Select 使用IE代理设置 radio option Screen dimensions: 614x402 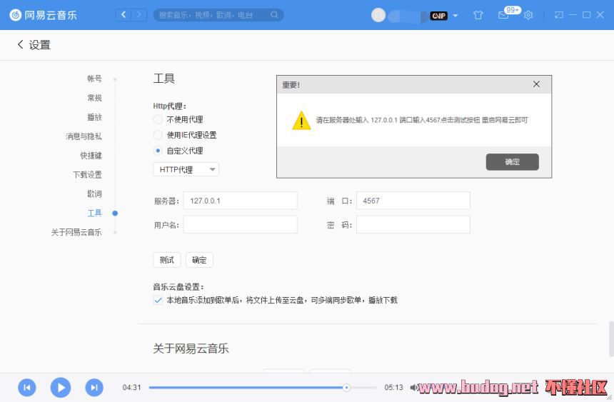(158, 135)
